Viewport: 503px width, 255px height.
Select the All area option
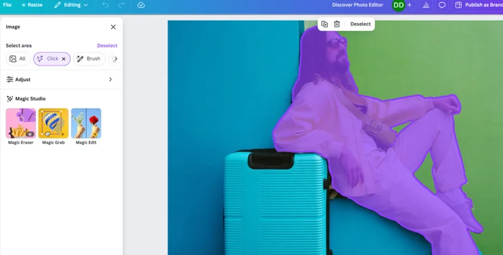pyautogui.click(x=18, y=59)
